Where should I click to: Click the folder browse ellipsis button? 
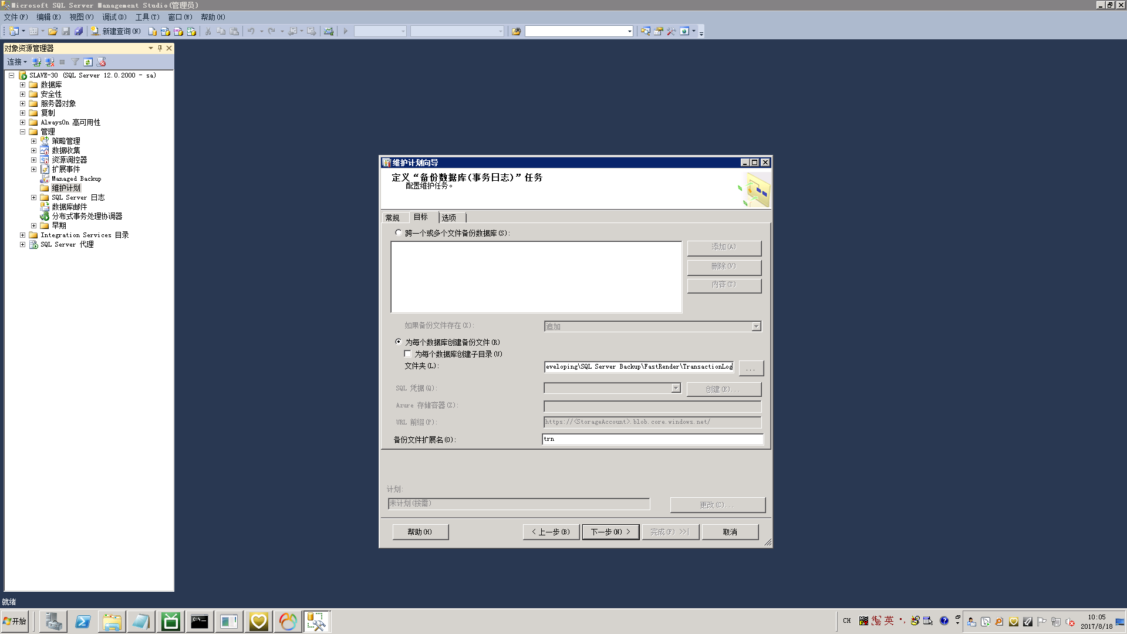751,368
